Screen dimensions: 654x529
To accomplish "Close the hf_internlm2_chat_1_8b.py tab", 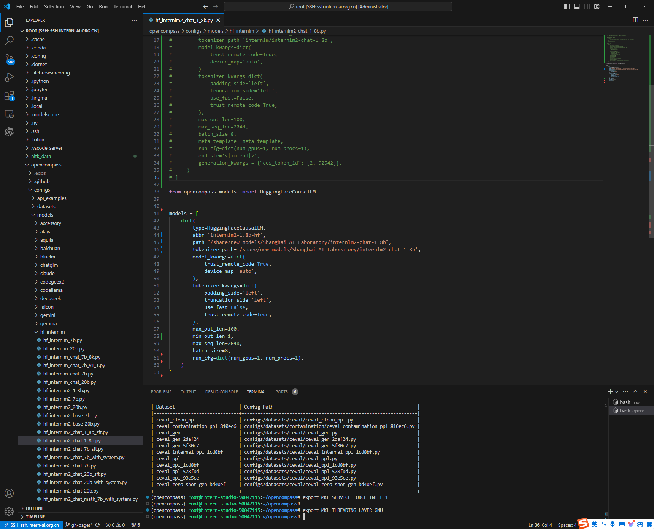I will tap(218, 20).
